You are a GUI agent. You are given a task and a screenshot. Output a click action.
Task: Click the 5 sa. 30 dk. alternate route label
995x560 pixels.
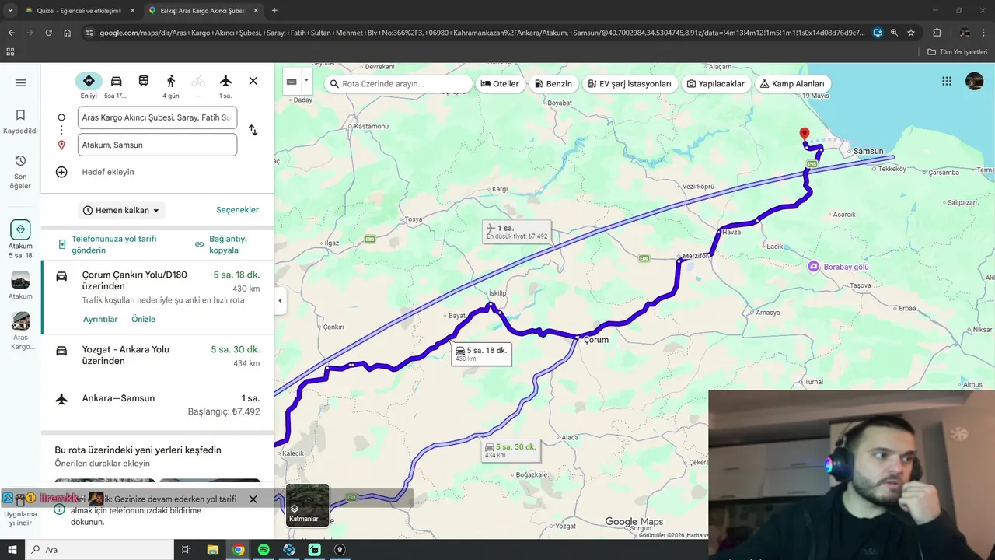click(510, 450)
